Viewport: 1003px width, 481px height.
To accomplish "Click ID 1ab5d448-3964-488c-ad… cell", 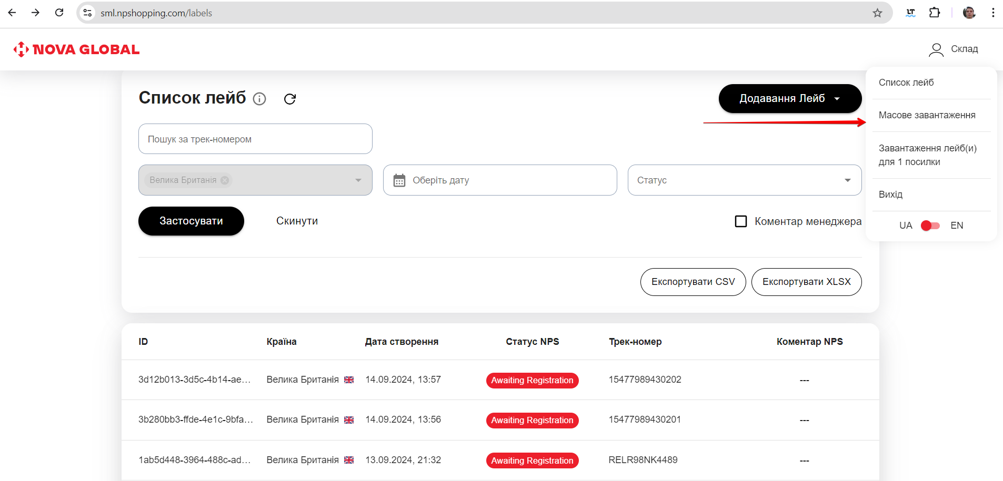I will point(195,460).
